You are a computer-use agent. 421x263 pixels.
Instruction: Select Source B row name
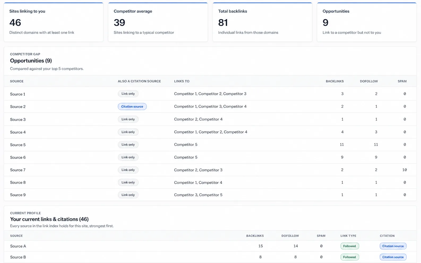click(18, 257)
